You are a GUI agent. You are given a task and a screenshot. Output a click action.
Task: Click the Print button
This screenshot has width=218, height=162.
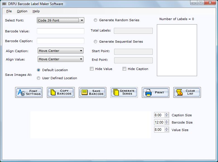155,92
